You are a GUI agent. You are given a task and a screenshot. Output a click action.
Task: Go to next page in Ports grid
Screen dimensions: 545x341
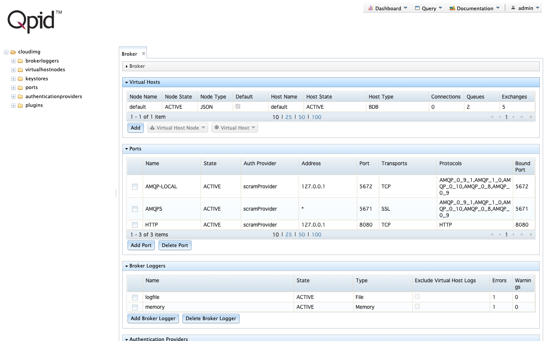coord(514,235)
